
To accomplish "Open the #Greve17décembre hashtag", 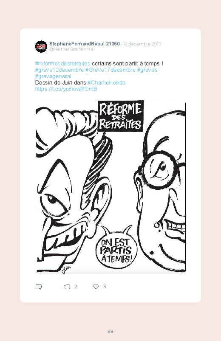I will [x=110, y=70].
